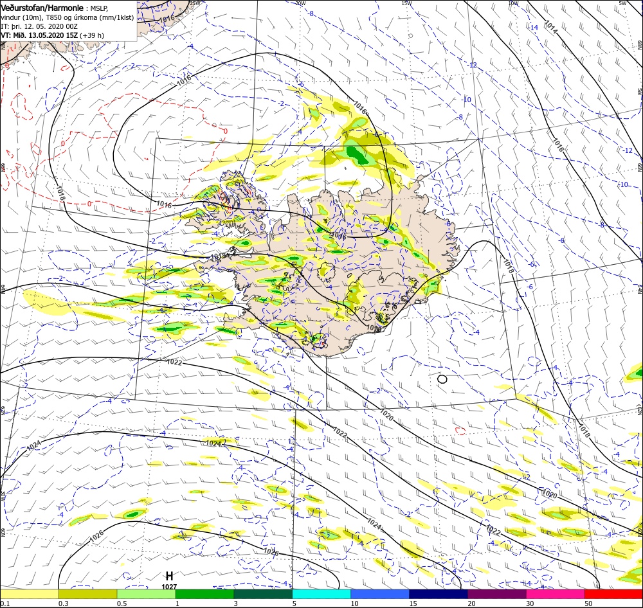
Task: Click the 20W longitude label
Action: point(300,3)
